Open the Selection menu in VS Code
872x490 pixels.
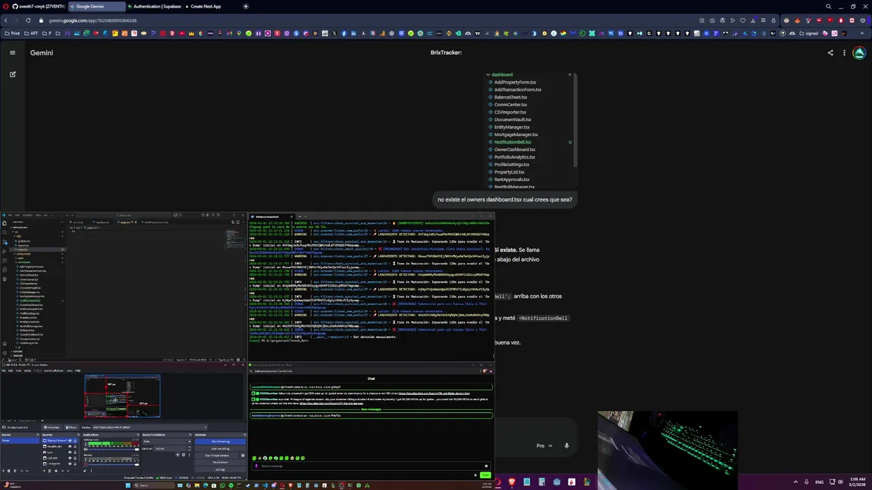(x=27, y=215)
